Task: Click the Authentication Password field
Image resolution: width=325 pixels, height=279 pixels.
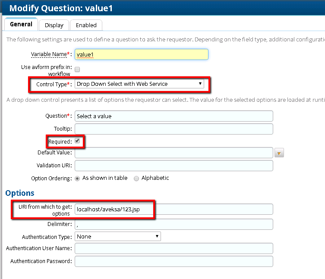Action: 174,261
